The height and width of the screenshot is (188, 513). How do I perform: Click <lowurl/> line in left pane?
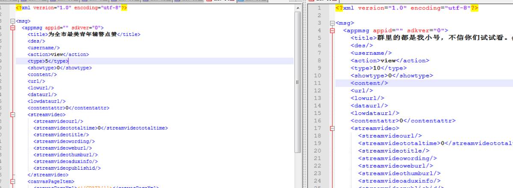41,88
